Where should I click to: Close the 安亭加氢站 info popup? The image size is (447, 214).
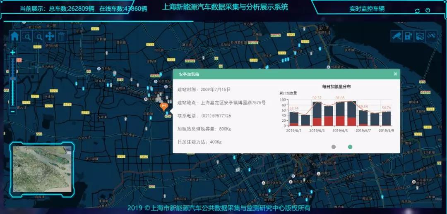[395, 74]
